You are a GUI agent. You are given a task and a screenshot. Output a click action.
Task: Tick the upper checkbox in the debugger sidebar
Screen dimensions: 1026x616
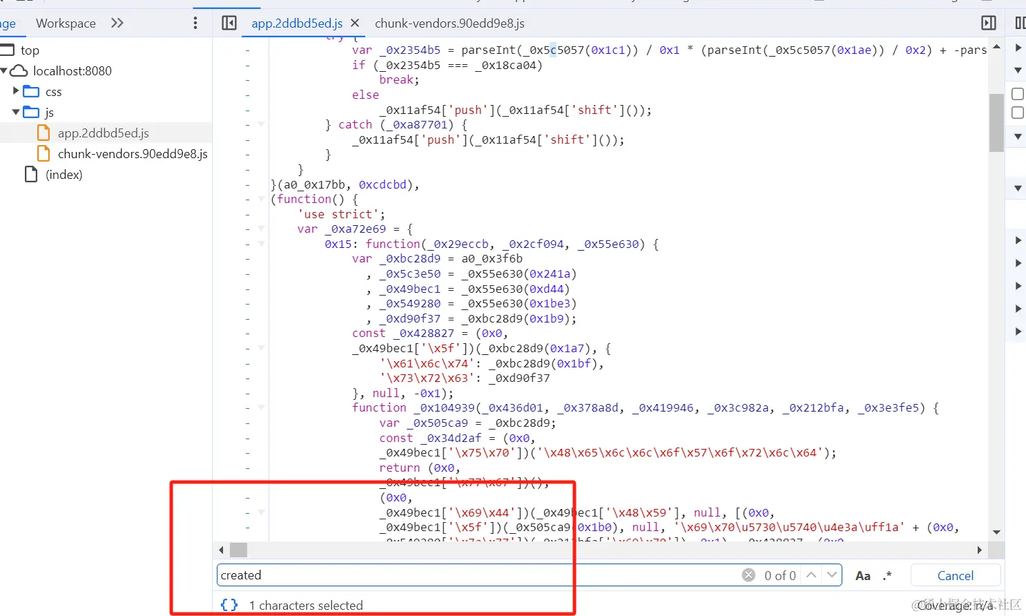point(1018,94)
